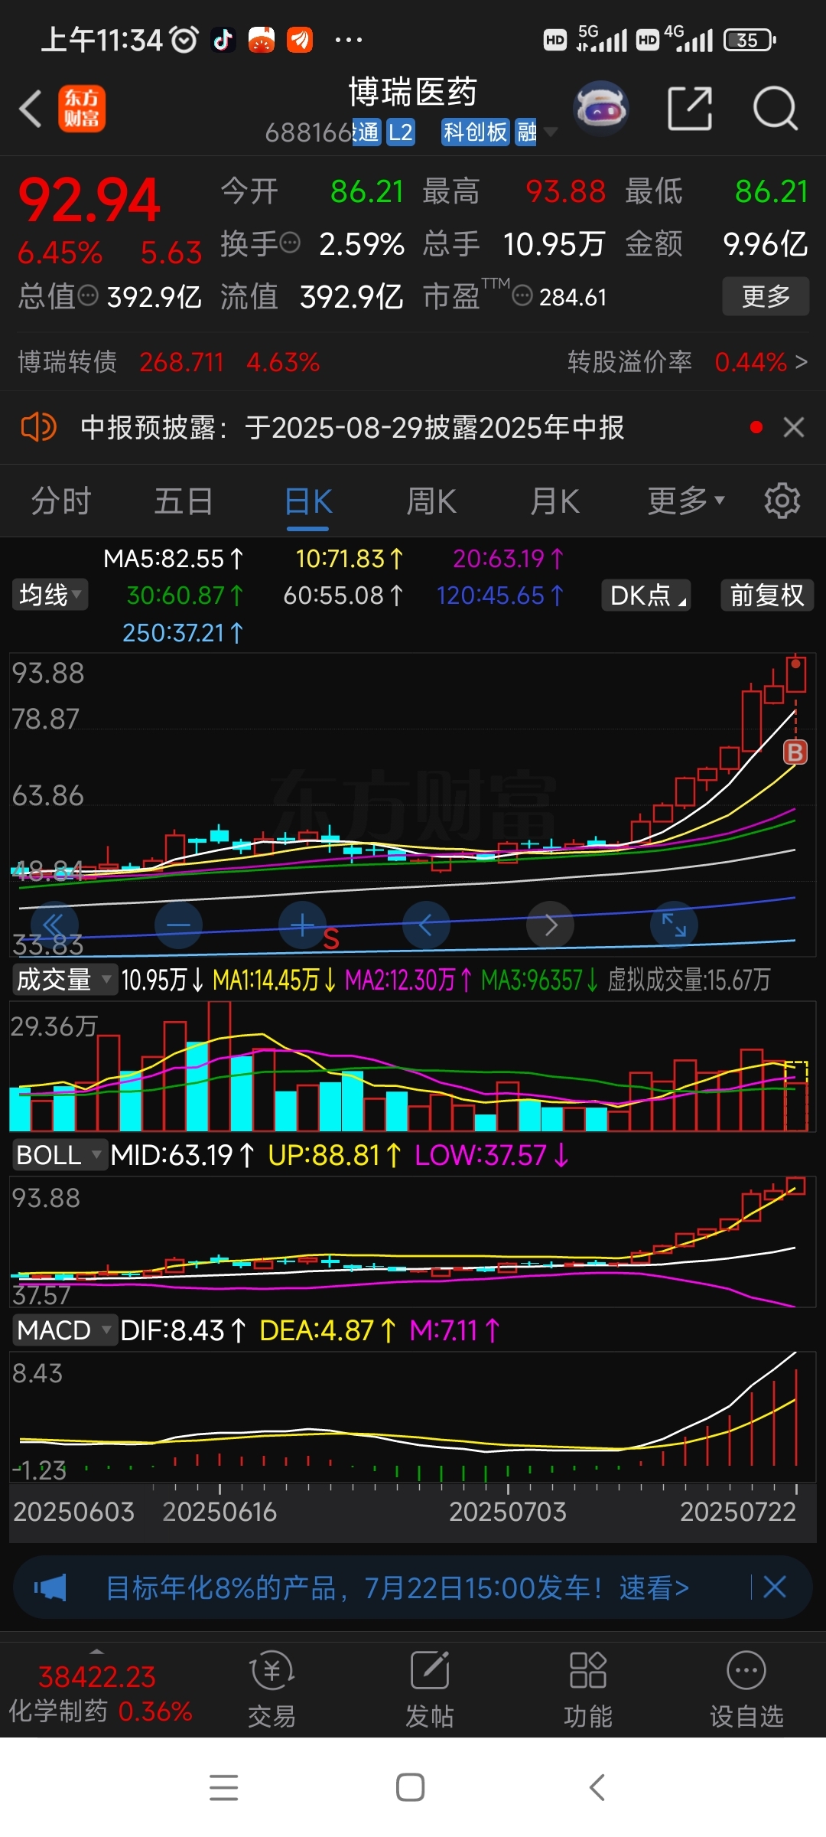Tap MA5:82.55 value label
826x1837 pixels.
173,559
